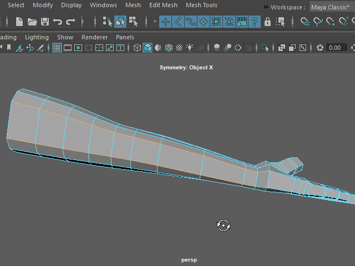The width and height of the screenshot is (355, 266).
Task: Click the New Scene file icon
Action: (19, 22)
